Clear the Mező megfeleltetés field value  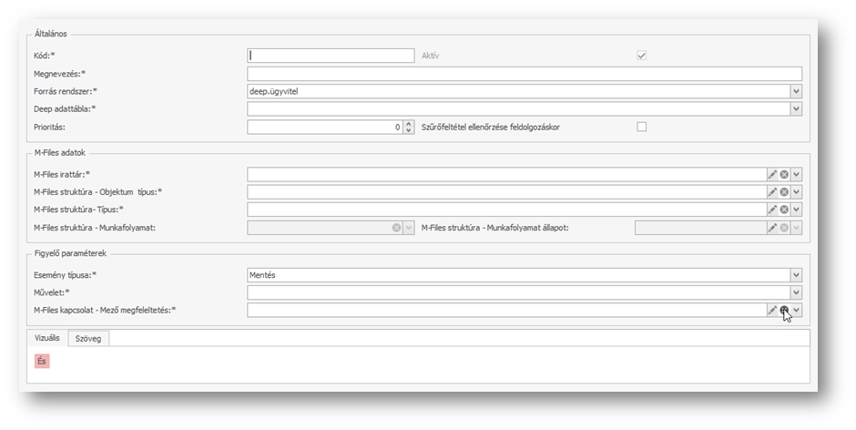[784, 311]
